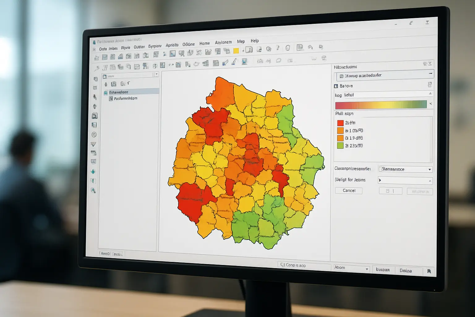Click the inverted triangle icon in the side toolbar
The height and width of the screenshot is (317, 475).
(93, 144)
